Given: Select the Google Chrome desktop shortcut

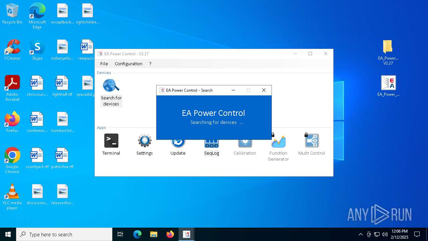Looking at the screenshot, I should 12,160.
